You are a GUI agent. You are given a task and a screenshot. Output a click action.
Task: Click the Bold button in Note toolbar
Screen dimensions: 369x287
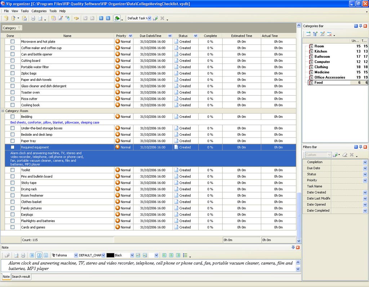(32, 255)
